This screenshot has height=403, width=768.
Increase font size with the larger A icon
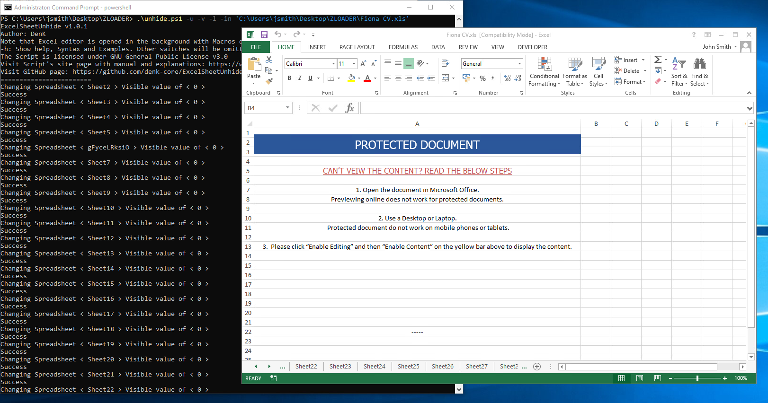pyautogui.click(x=363, y=63)
